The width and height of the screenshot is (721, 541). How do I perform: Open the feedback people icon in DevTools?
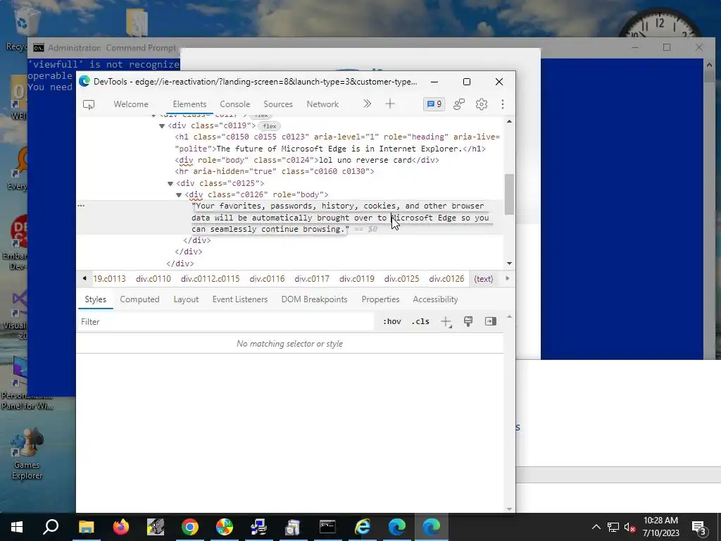pyautogui.click(x=459, y=104)
